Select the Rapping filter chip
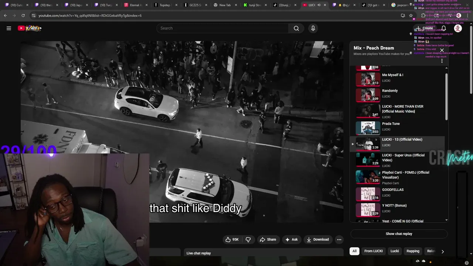 (413, 251)
